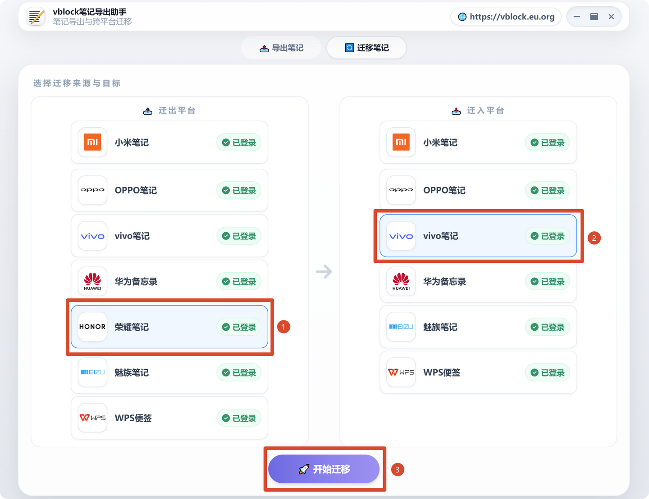Image resolution: width=649 pixels, height=499 pixels.
Task: Click 已登录 badge for source WPS便签
Action: pos(239,418)
